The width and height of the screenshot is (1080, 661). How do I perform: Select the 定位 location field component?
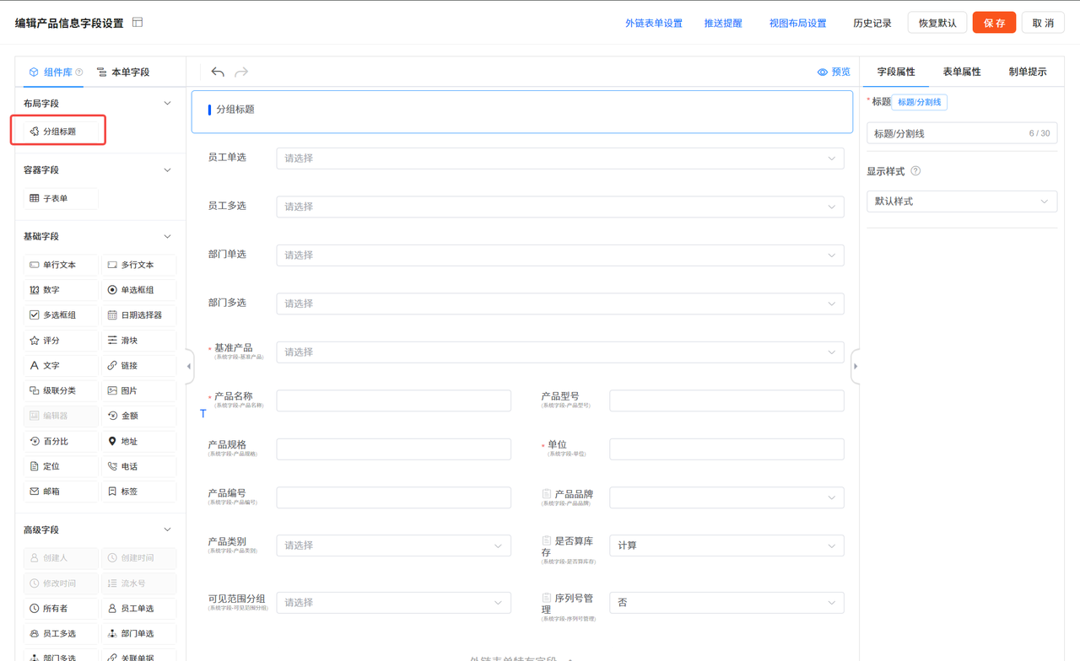click(x=60, y=466)
